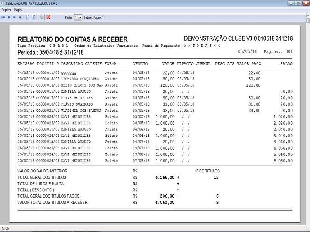Click the 'Pagina.: 001' text
Screen dimensions: 310x232
click(x=278, y=52)
